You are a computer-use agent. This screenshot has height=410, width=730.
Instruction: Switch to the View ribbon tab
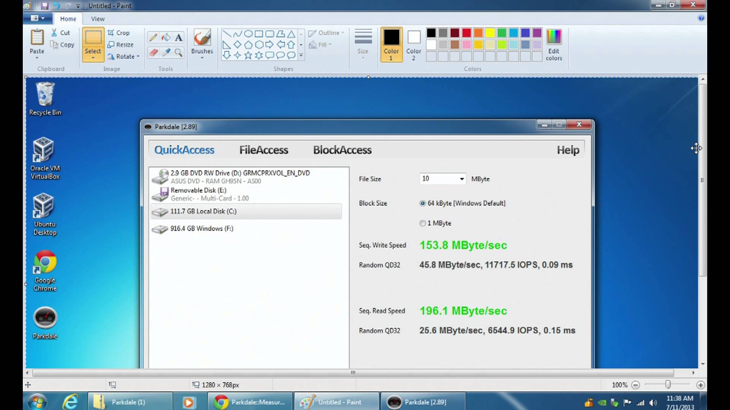click(x=97, y=18)
